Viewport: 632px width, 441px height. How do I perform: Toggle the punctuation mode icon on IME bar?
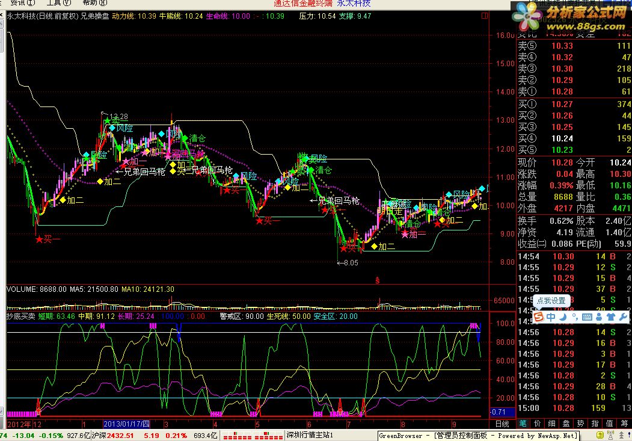tap(575, 317)
